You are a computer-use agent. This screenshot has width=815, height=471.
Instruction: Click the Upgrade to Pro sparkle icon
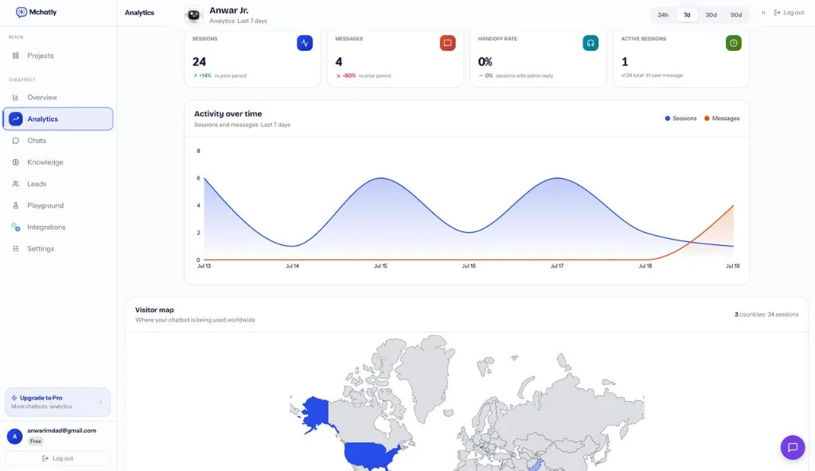coord(14,398)
